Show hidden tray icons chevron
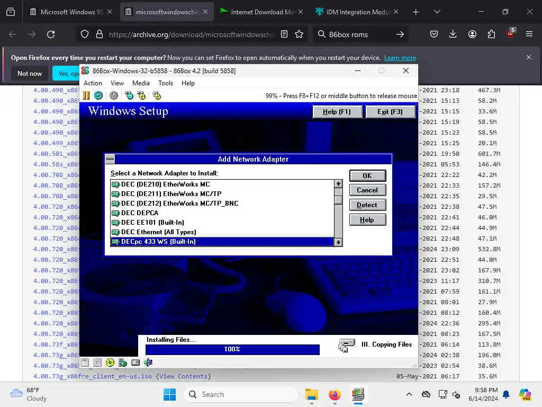Screen dimensions: 542x407 pos(409,394)
